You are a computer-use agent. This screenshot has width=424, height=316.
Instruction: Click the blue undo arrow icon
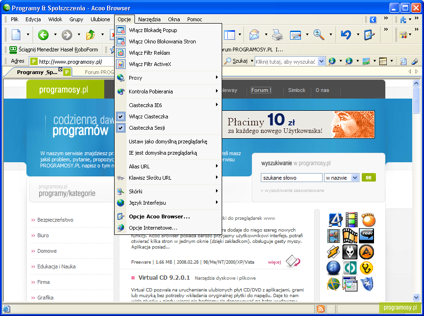pos(346,34)
